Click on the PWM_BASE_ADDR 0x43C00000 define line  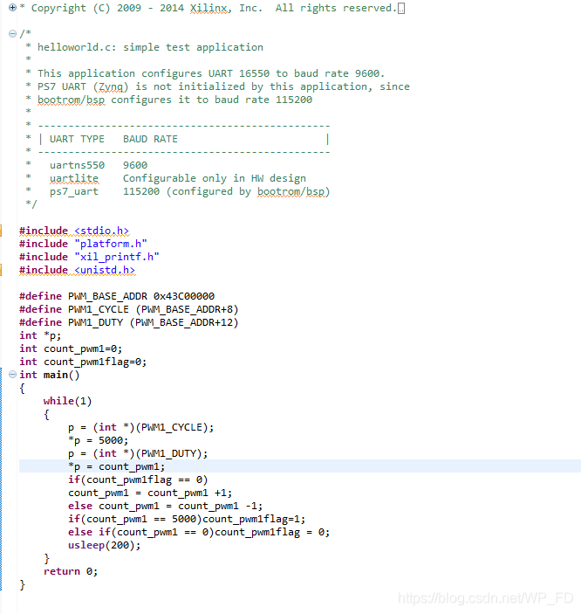click(x=116, y=296)
